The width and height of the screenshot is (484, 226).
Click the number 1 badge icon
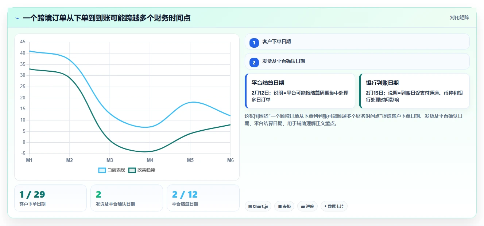(254, 43)
